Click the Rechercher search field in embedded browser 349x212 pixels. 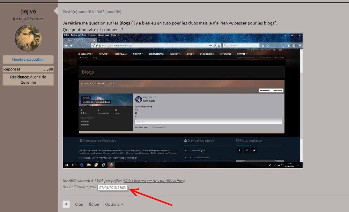tap(241, 45)
